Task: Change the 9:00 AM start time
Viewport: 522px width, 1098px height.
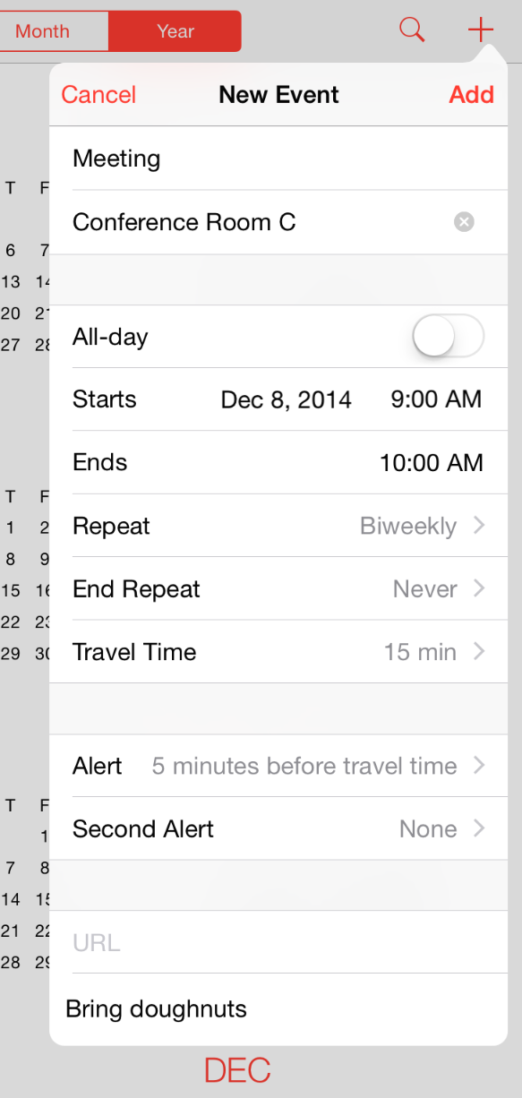Action: coord(437,399)
